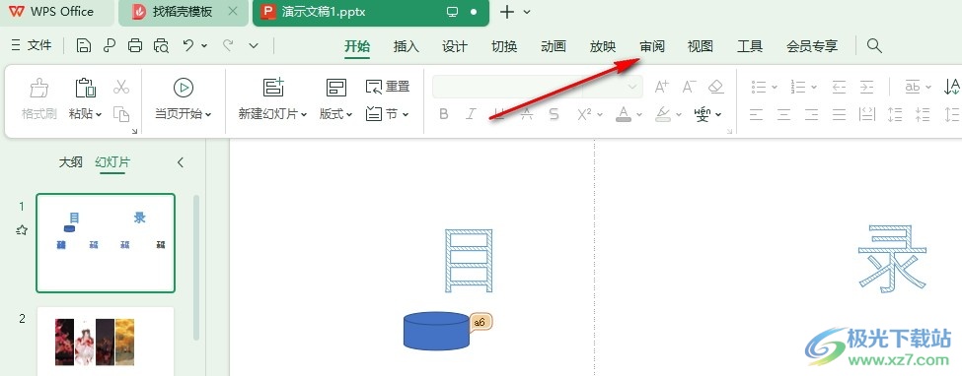This screenshot has width=962, height=376.
Task: Click the Reset (重置) button
Action: [x=387, y=87]
